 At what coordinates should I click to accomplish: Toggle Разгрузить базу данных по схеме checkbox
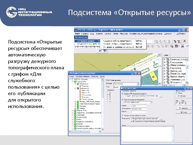[123, 115]
